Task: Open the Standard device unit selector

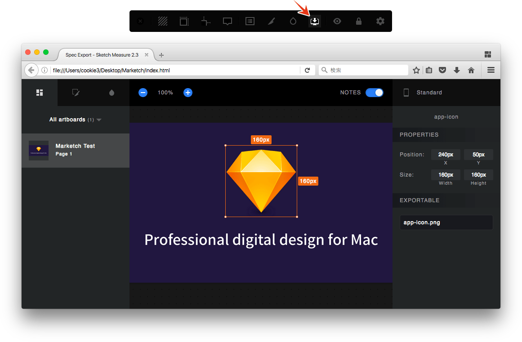Action: tap(423, 93)
